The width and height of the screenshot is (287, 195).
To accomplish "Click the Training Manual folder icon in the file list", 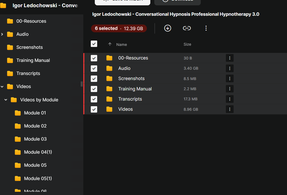I will [x=109, y=89].
